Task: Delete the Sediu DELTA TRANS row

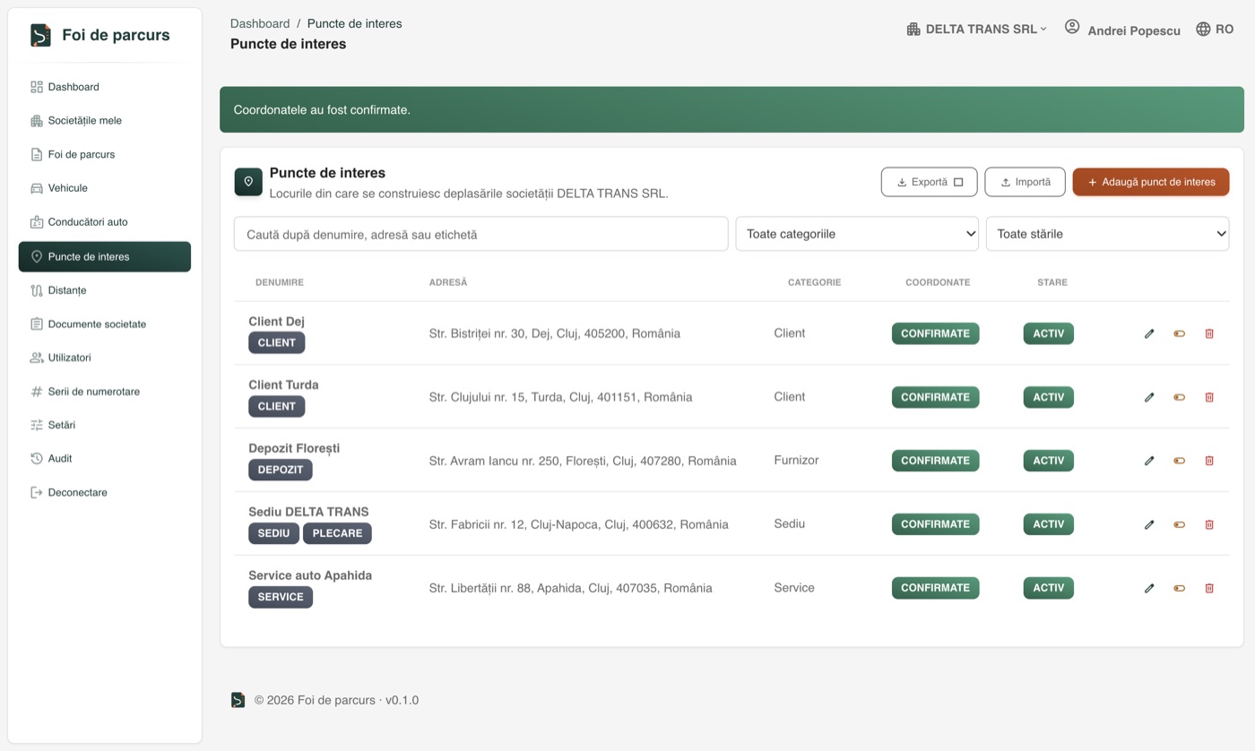Action: [1209, 524]
